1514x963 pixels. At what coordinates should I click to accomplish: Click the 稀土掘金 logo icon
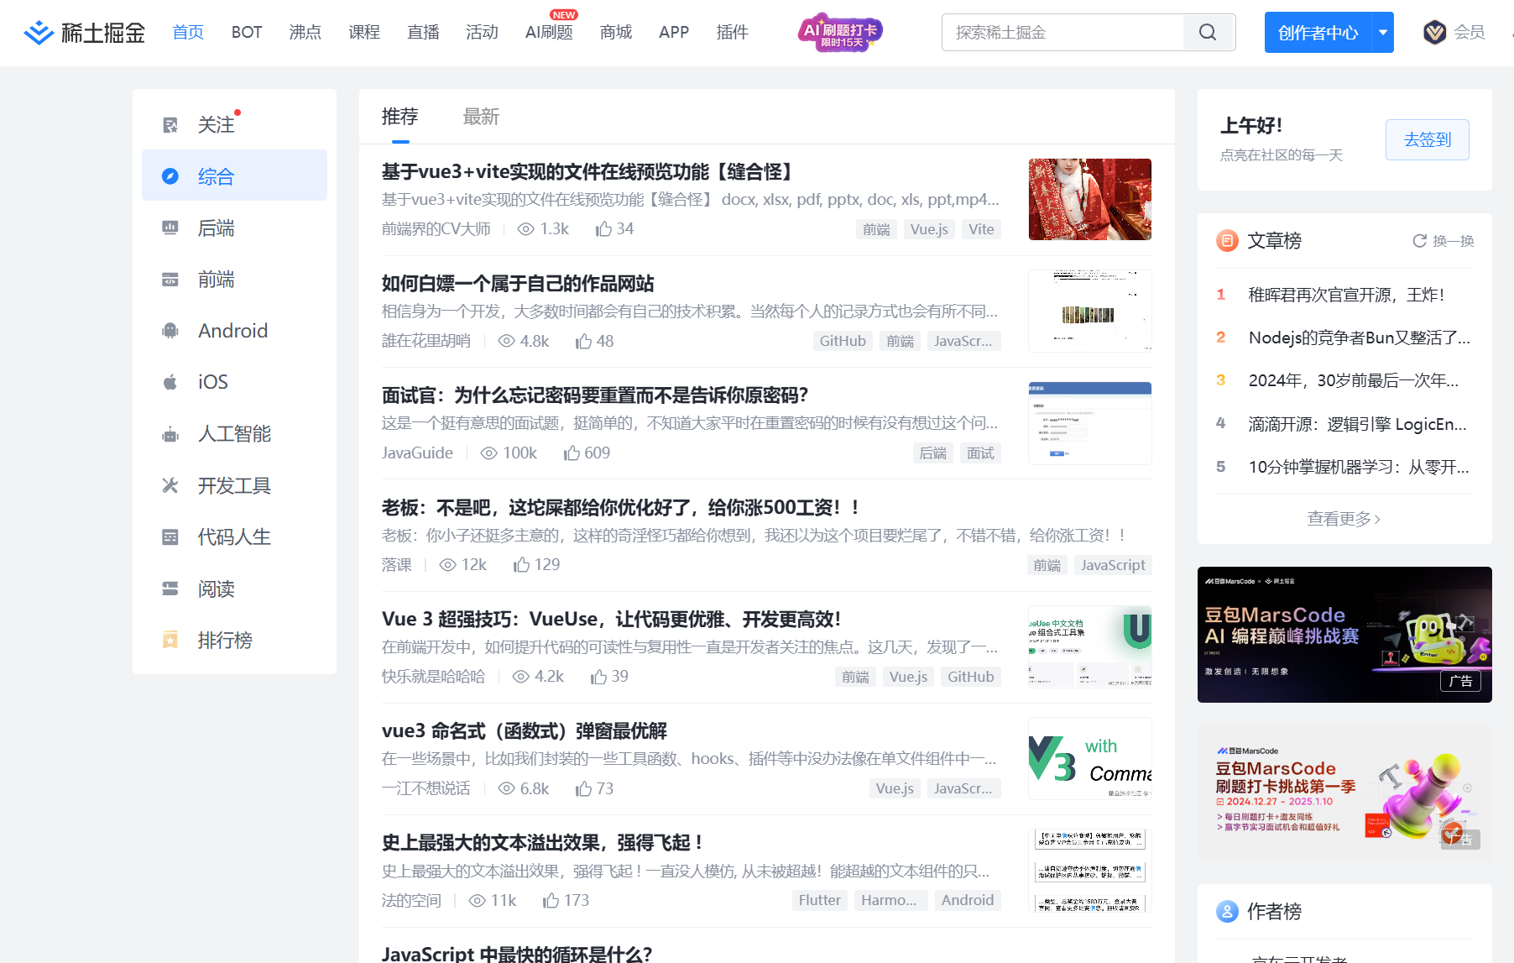coord(39,33)
